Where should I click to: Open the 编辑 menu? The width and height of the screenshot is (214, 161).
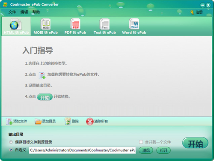24,12
